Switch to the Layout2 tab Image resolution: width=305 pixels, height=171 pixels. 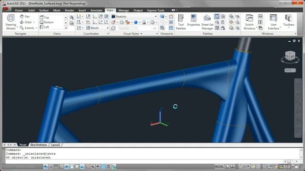coord(55,145)
